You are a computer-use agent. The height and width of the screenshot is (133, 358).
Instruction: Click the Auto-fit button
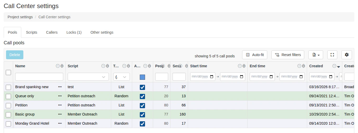tap(255, 55)
